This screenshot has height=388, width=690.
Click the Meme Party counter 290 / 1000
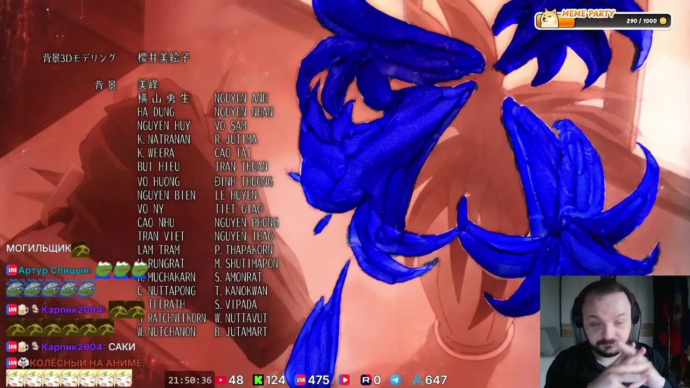[x=641, y=21]
